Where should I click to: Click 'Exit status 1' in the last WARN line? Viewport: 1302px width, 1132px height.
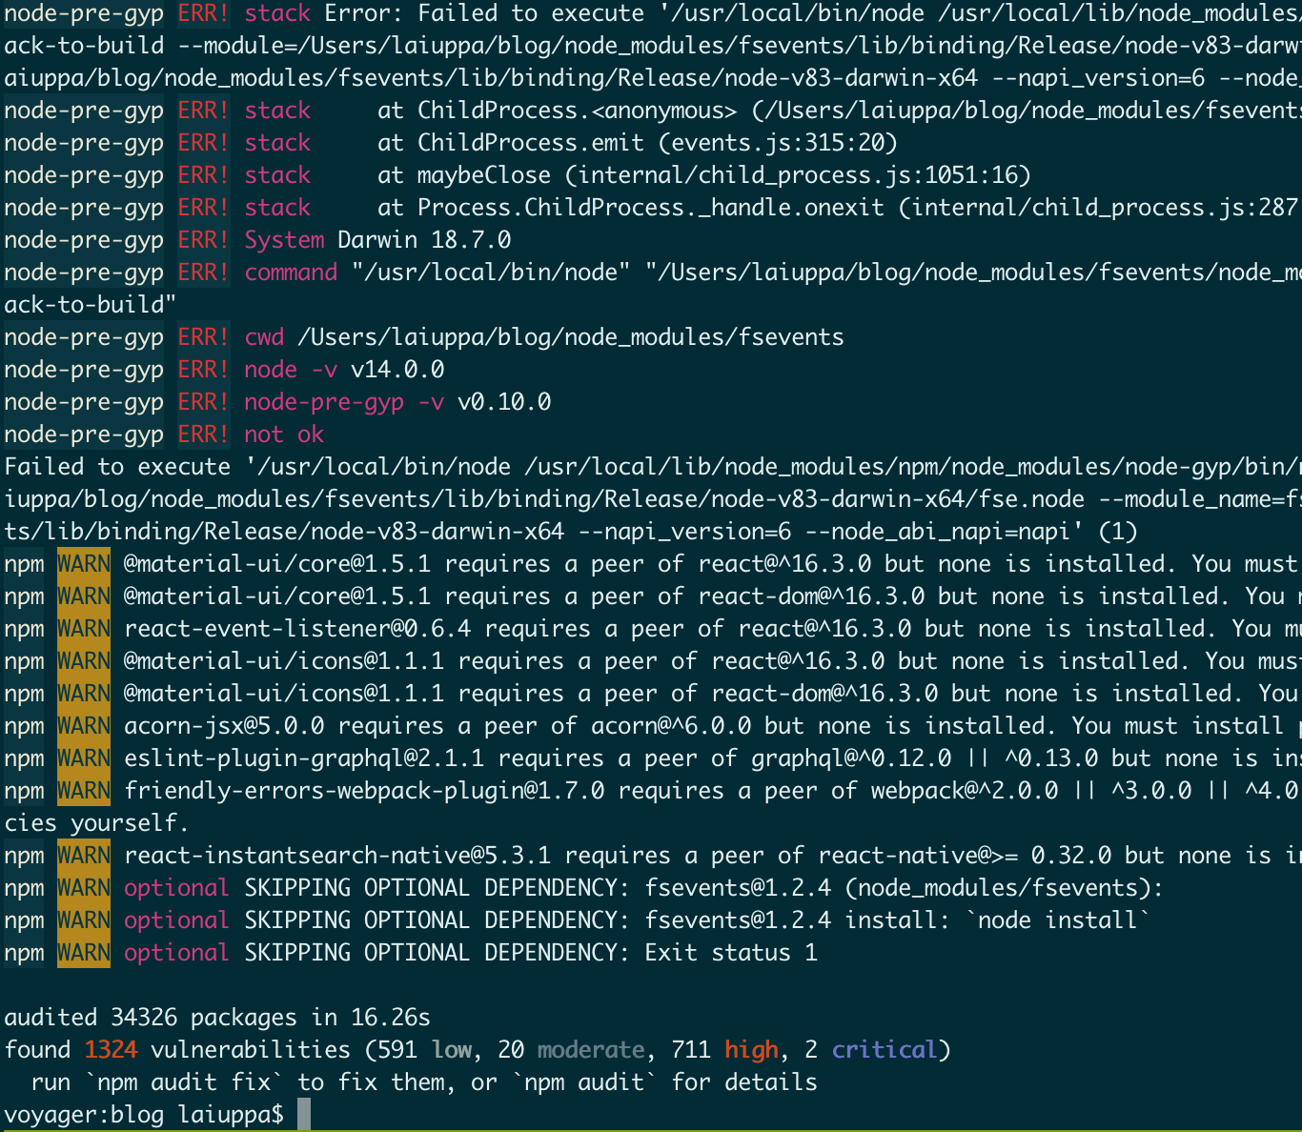coord(731,952)
